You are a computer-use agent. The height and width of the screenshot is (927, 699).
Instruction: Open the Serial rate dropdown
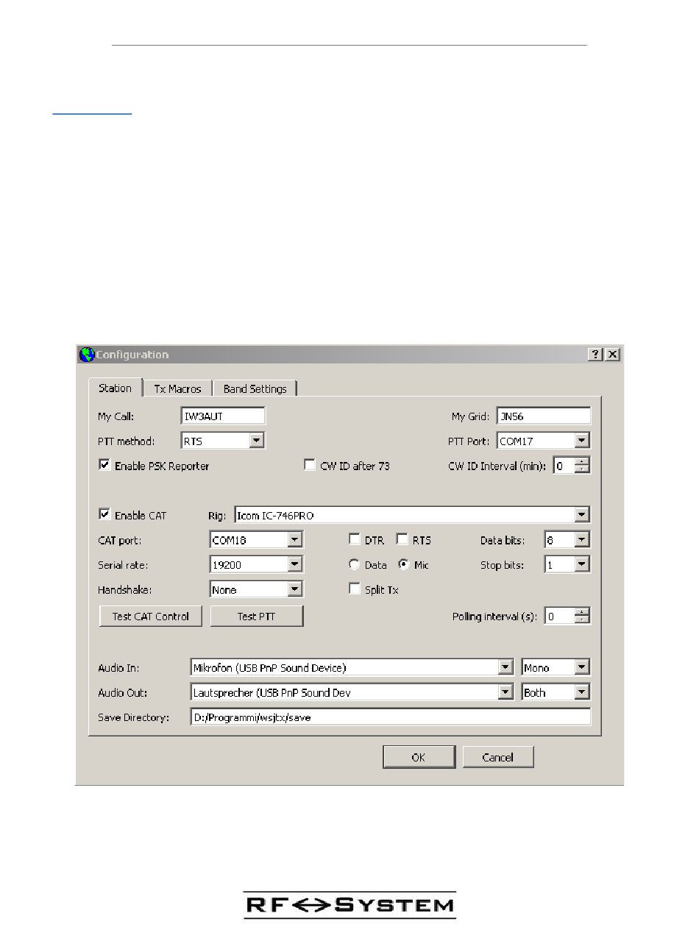tap(257, 565)
